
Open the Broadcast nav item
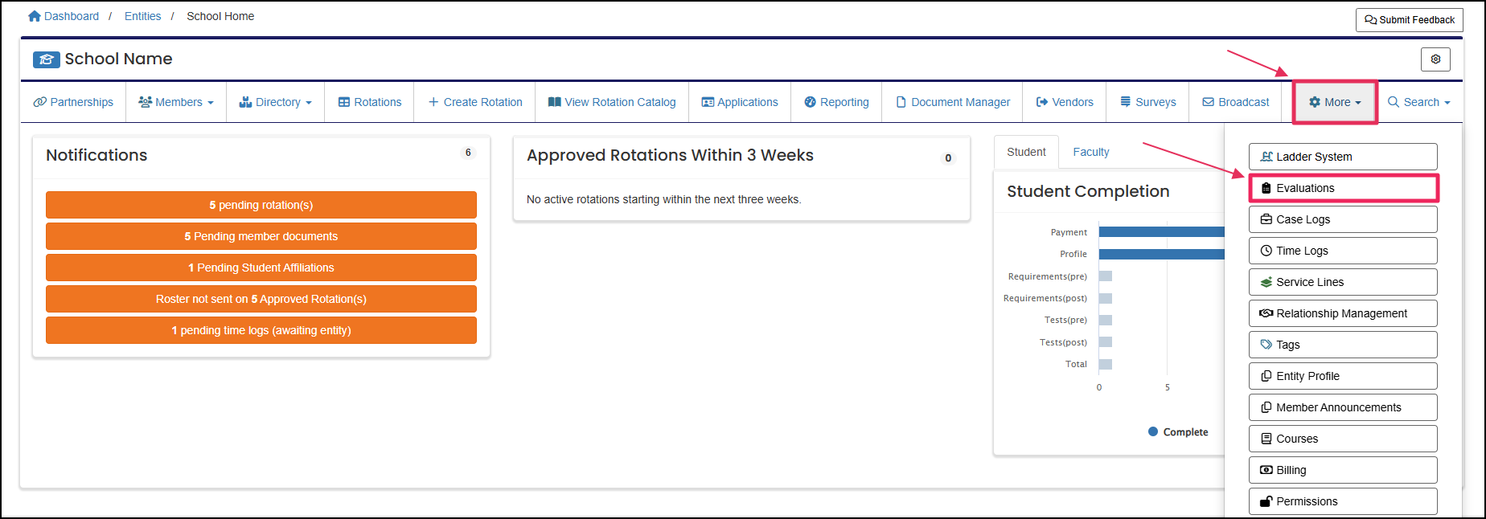click(x=1236, y=102)
